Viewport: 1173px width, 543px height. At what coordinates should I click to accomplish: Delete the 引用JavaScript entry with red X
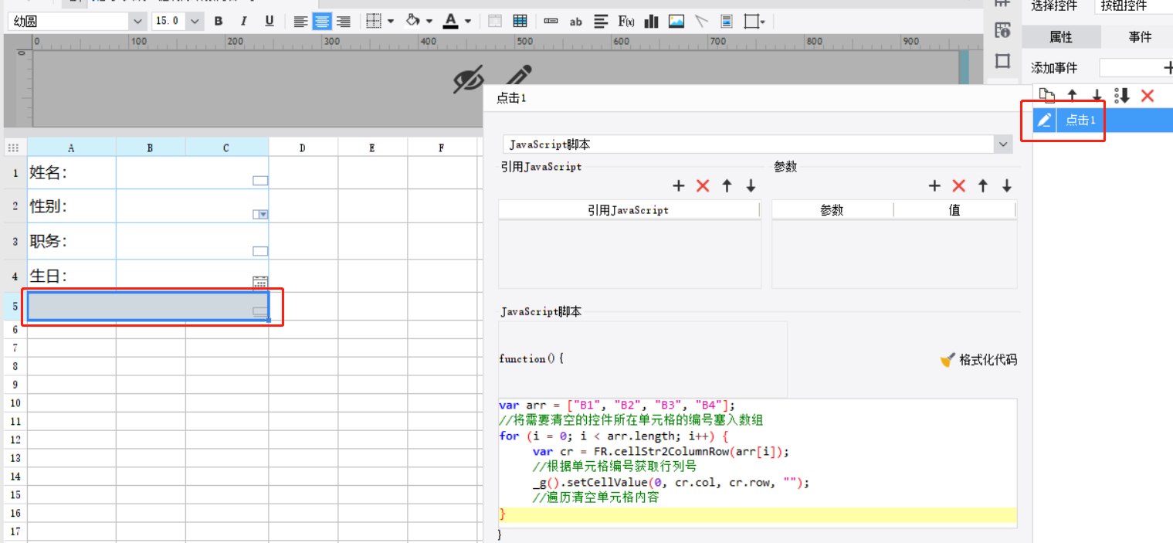[703, 185]
